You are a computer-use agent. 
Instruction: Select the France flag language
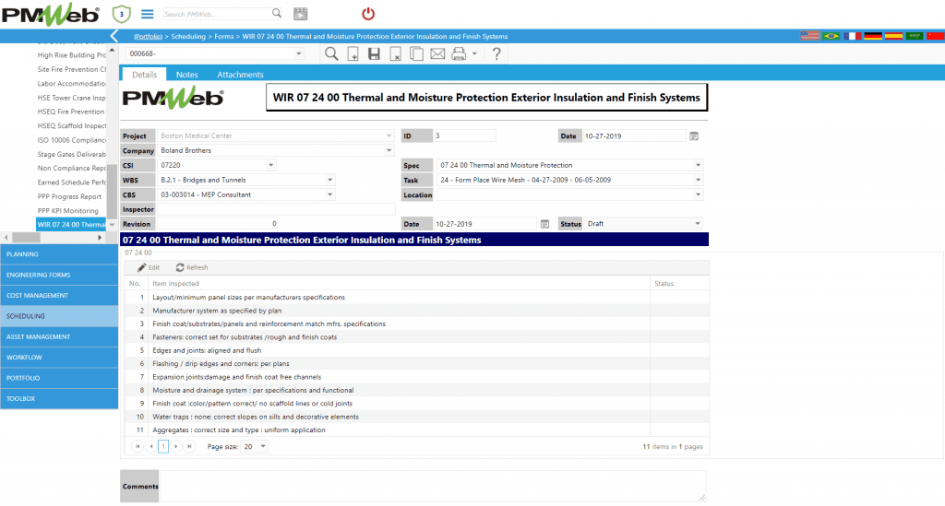pyautogui.click(x=852, y=36)
